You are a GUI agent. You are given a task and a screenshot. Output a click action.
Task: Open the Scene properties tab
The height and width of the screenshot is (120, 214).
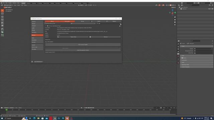(178, 54)
